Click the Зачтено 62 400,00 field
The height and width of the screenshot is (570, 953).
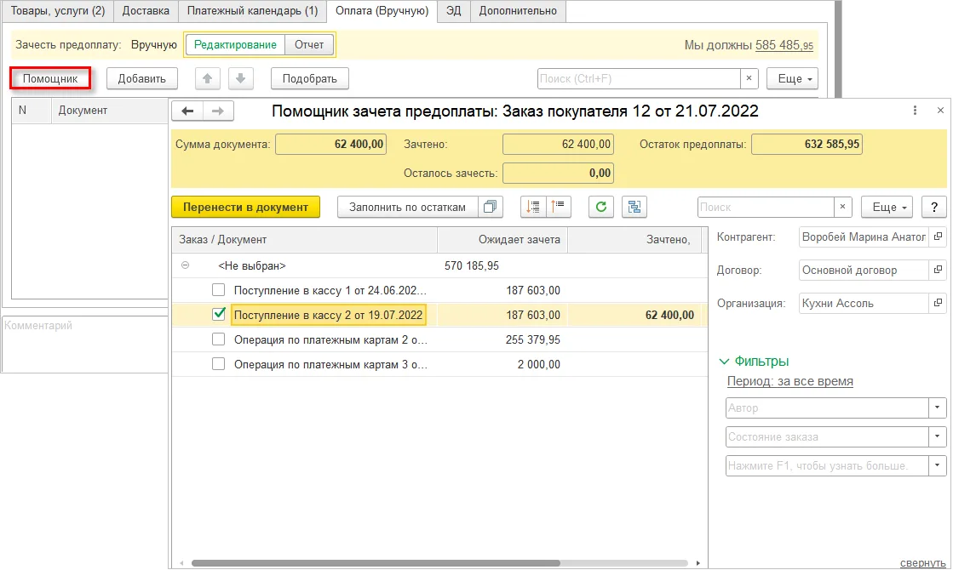point(558,145)
